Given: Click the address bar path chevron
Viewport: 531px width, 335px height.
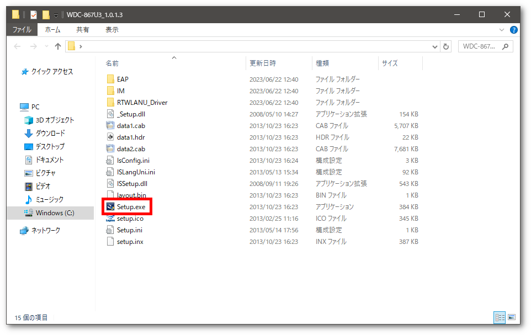Looking at the screenshot, I should (x=81, y=46).
